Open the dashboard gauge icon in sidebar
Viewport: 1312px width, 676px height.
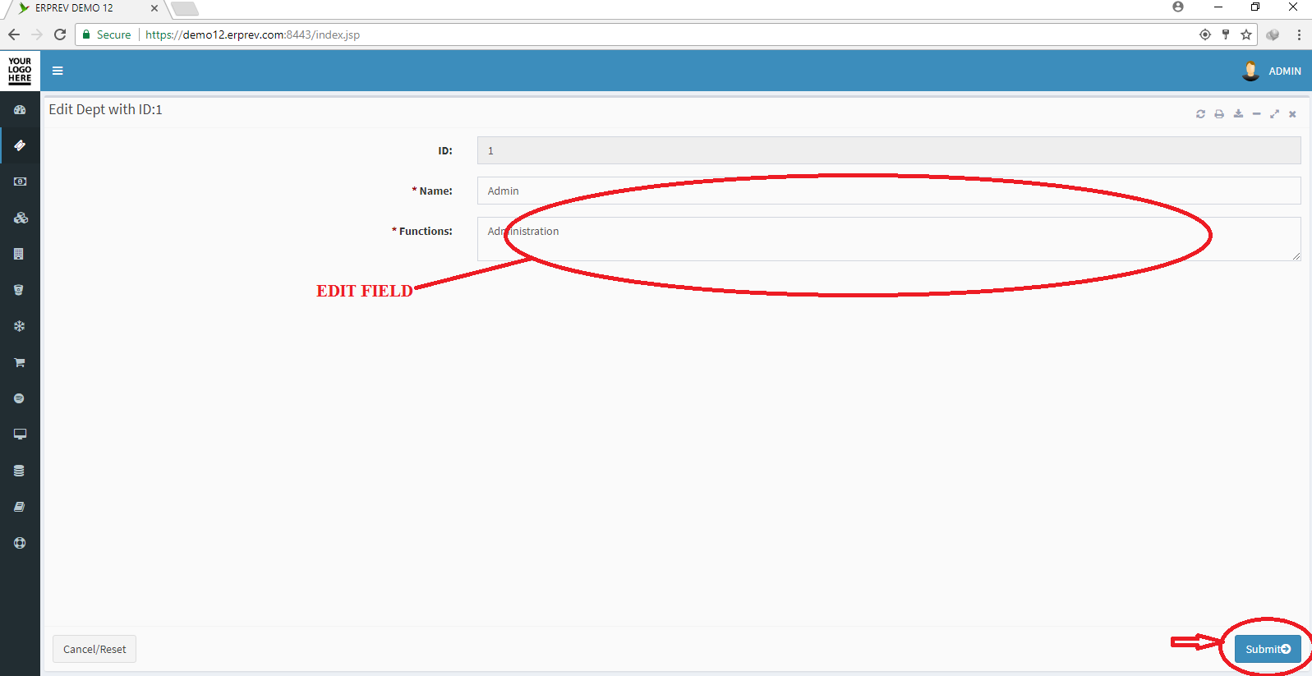tap(20, 109)
